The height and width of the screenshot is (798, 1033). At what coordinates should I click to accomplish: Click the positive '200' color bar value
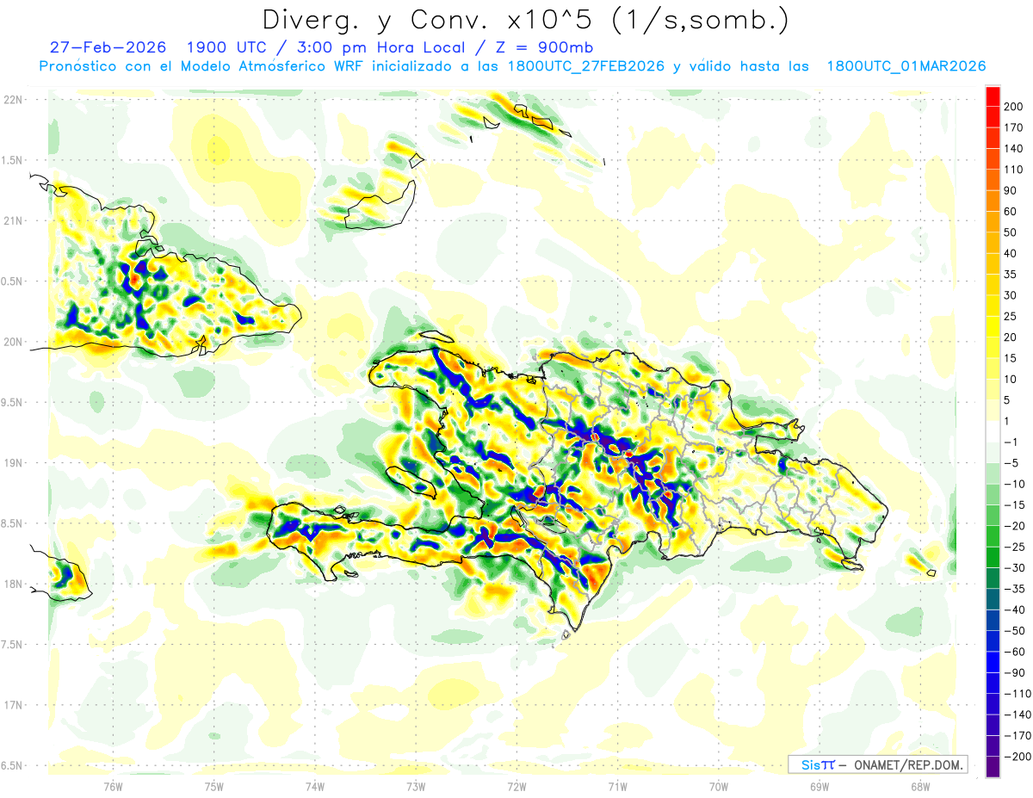[x=1012, y=107]
